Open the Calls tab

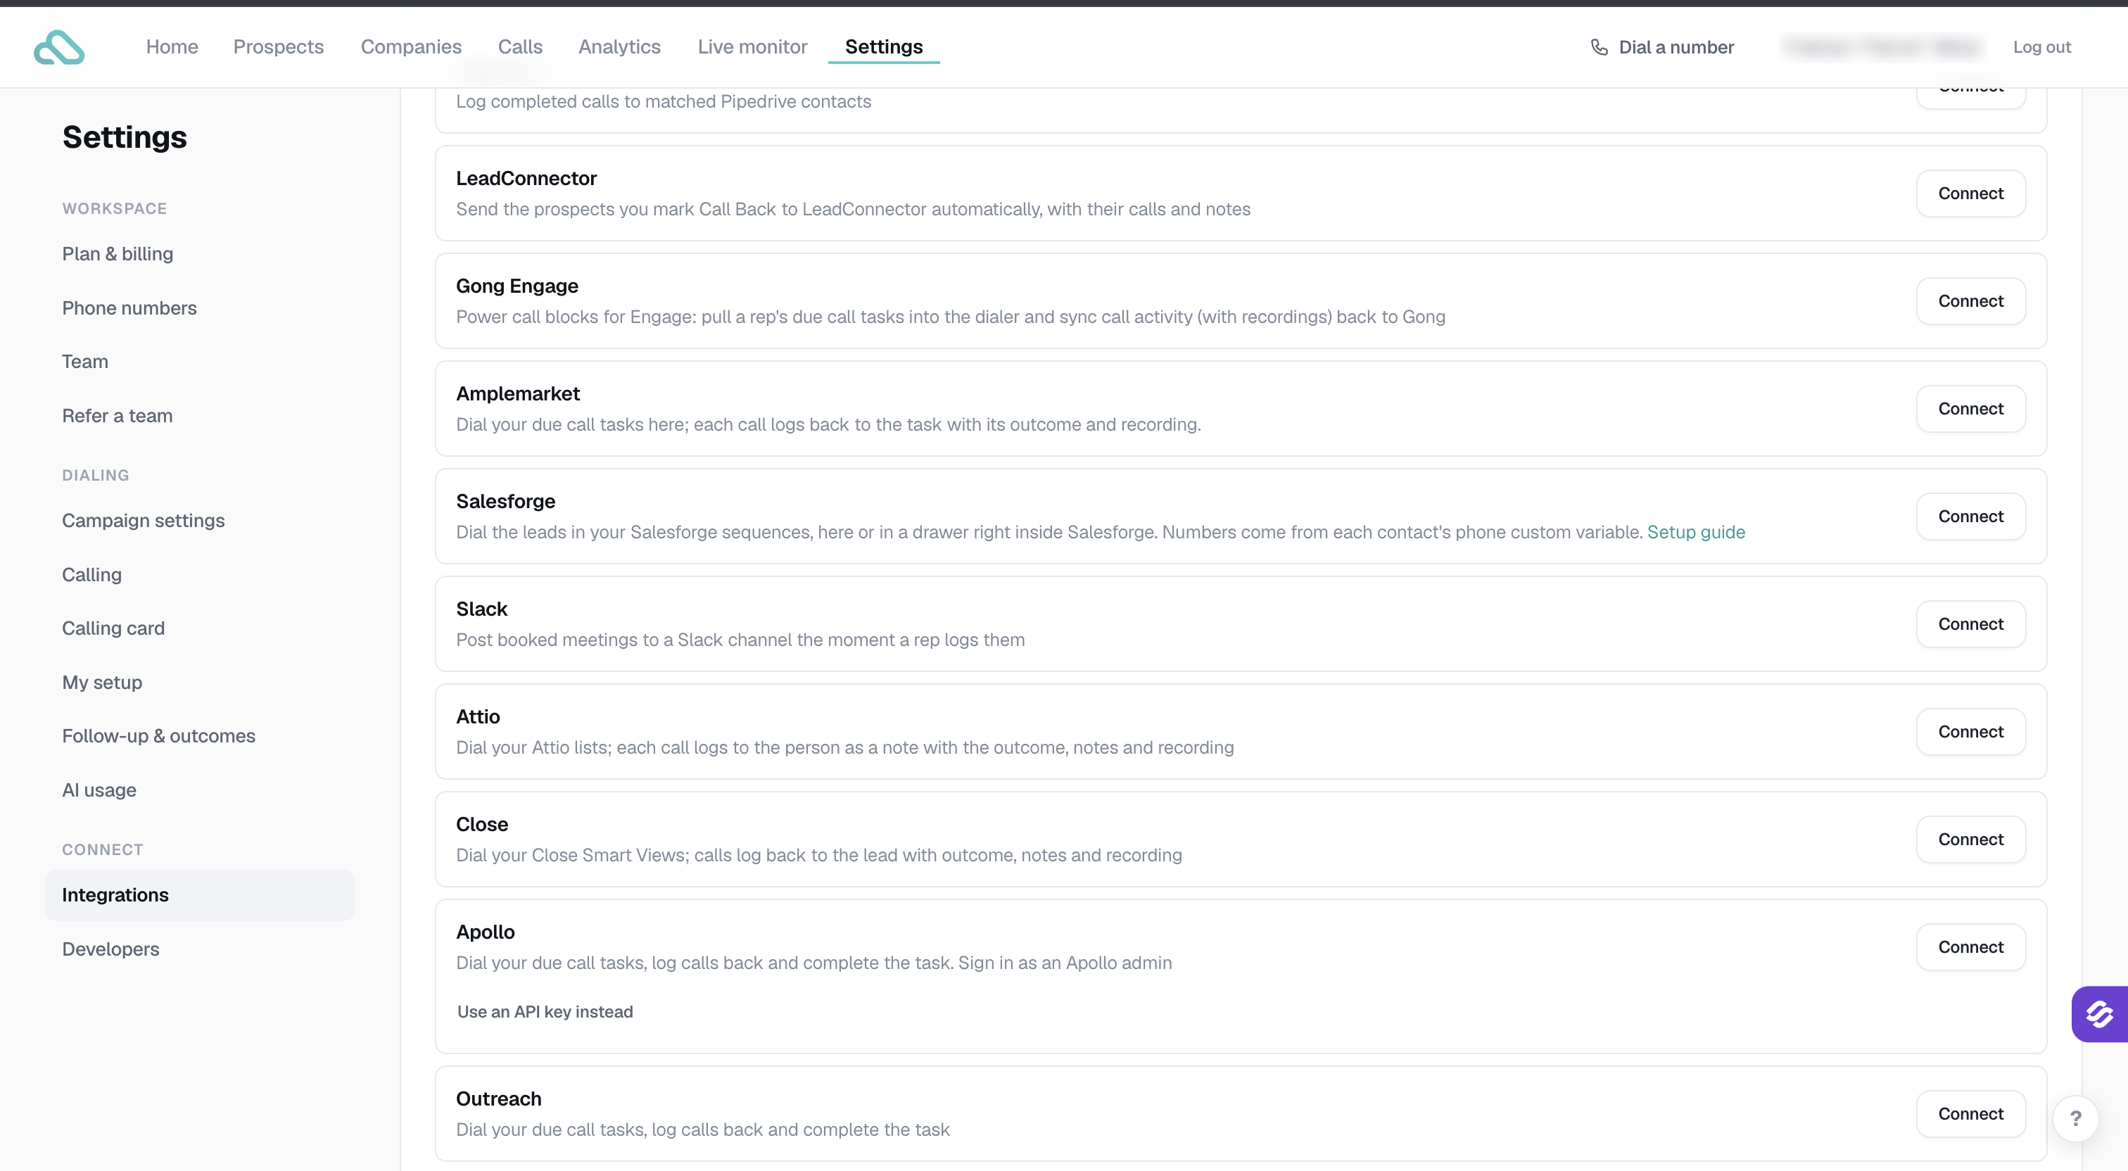pyautogui.click(x=521, y=47)
